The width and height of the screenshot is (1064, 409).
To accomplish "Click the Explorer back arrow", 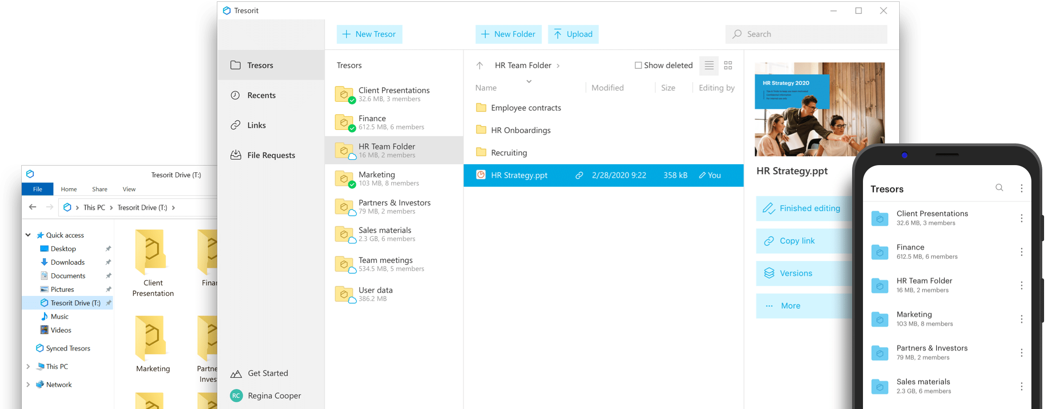I will 33,207.
